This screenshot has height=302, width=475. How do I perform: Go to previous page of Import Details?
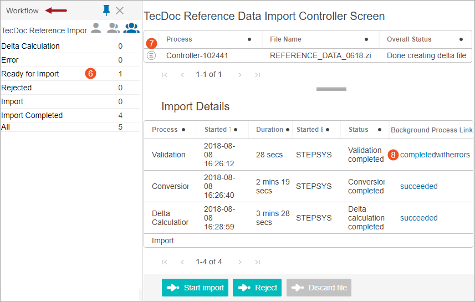click(182, 262)
